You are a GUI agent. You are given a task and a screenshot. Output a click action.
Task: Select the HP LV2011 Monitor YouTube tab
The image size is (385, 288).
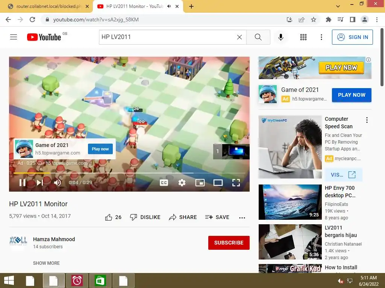point(135,6)
